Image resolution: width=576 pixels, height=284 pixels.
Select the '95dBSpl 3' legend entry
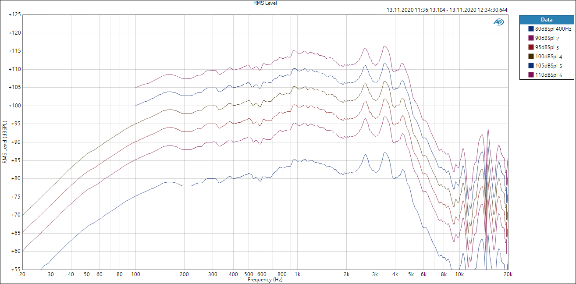[x=548, y=47]
